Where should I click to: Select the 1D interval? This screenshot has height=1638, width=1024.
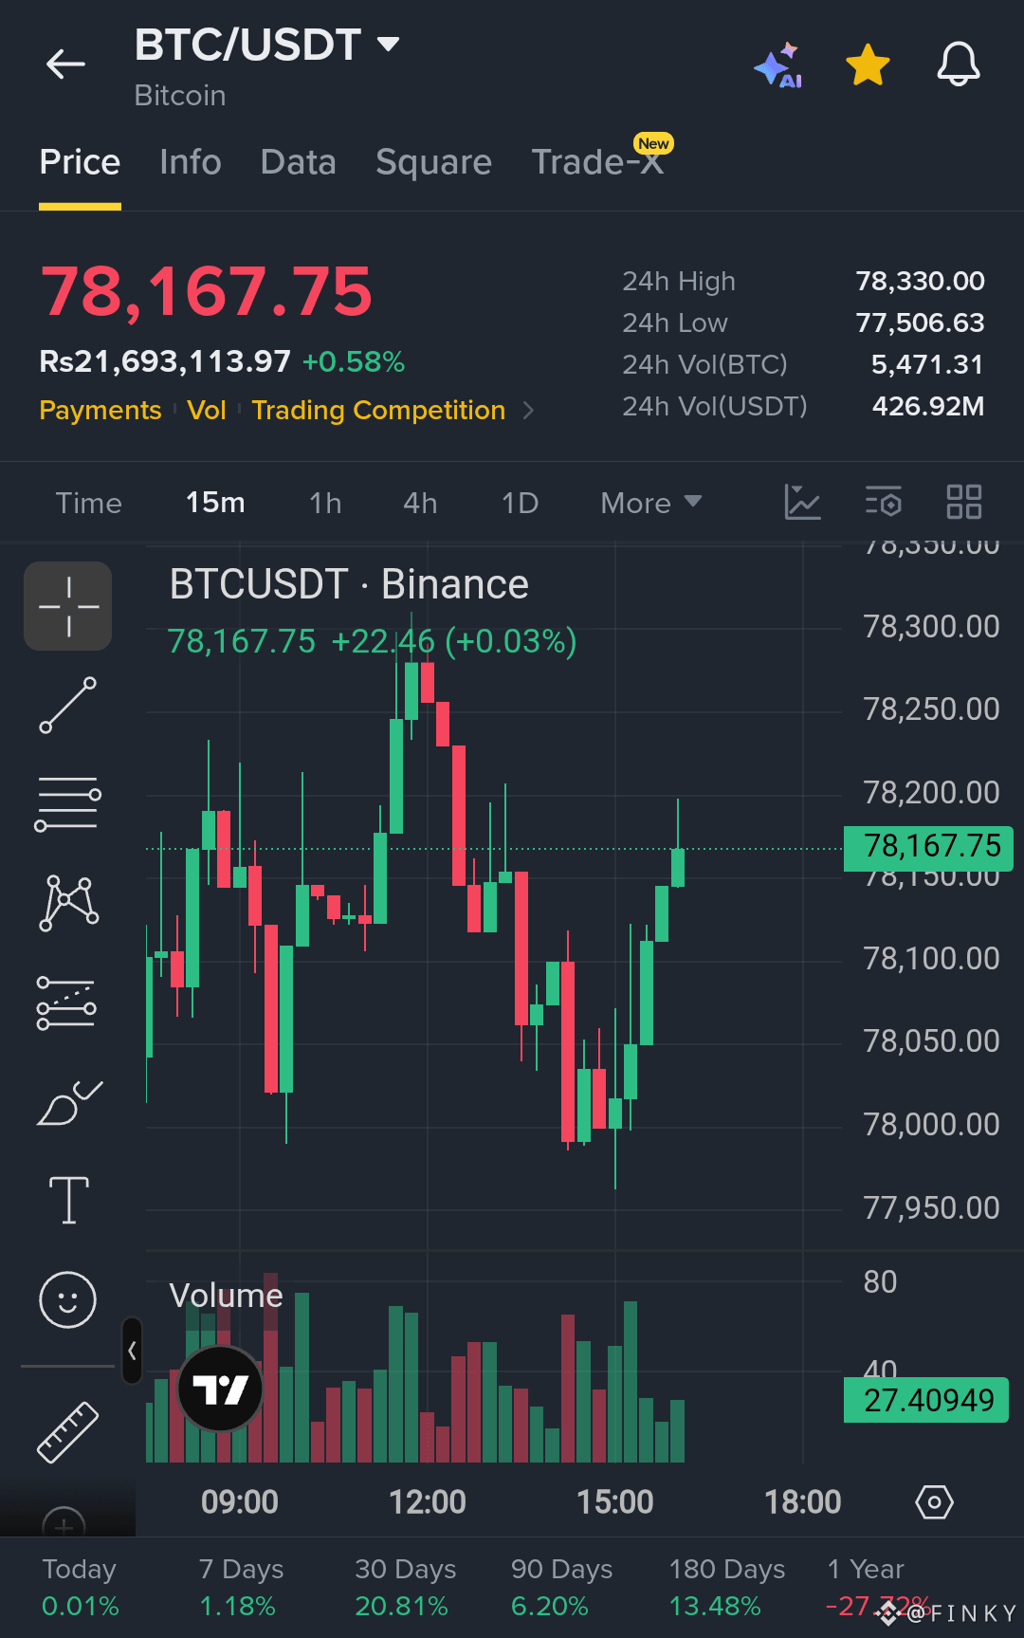(520, 503)
